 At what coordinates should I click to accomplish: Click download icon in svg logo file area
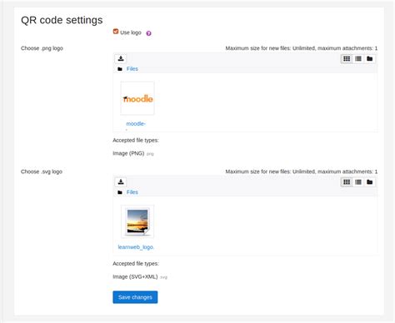121,182
